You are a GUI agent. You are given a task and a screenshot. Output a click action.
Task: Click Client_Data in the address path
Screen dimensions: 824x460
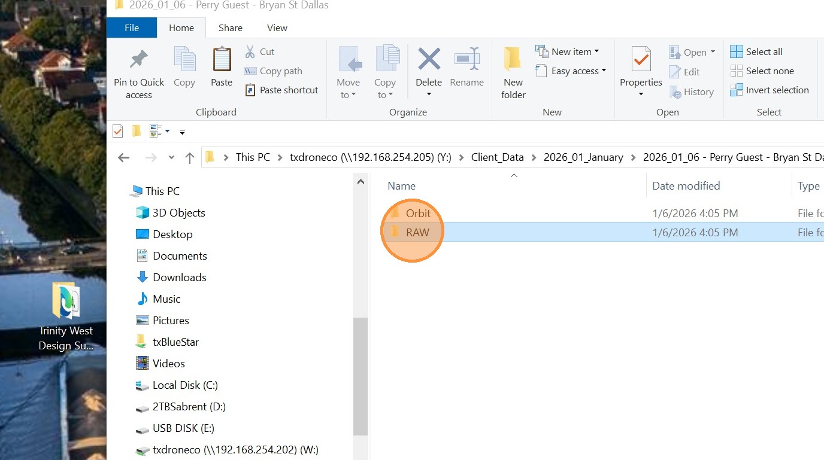click(498, 157)
